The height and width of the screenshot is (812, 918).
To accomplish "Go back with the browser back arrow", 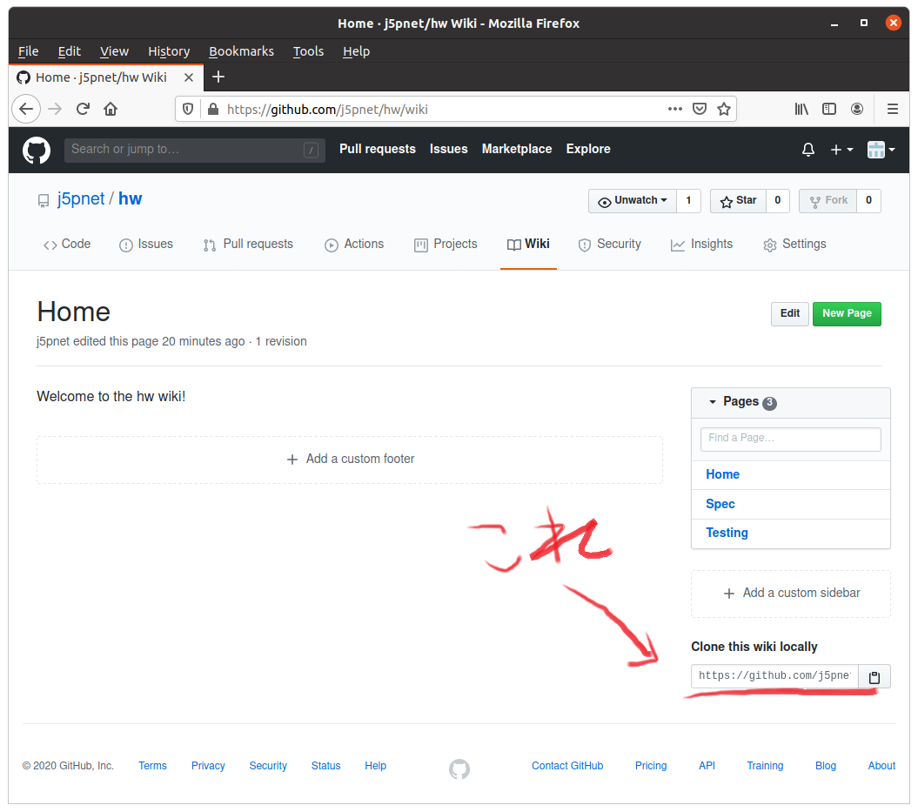I will click(26, 109).
